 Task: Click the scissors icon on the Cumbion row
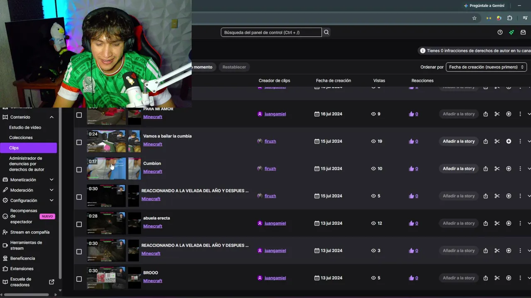[497, 168]
